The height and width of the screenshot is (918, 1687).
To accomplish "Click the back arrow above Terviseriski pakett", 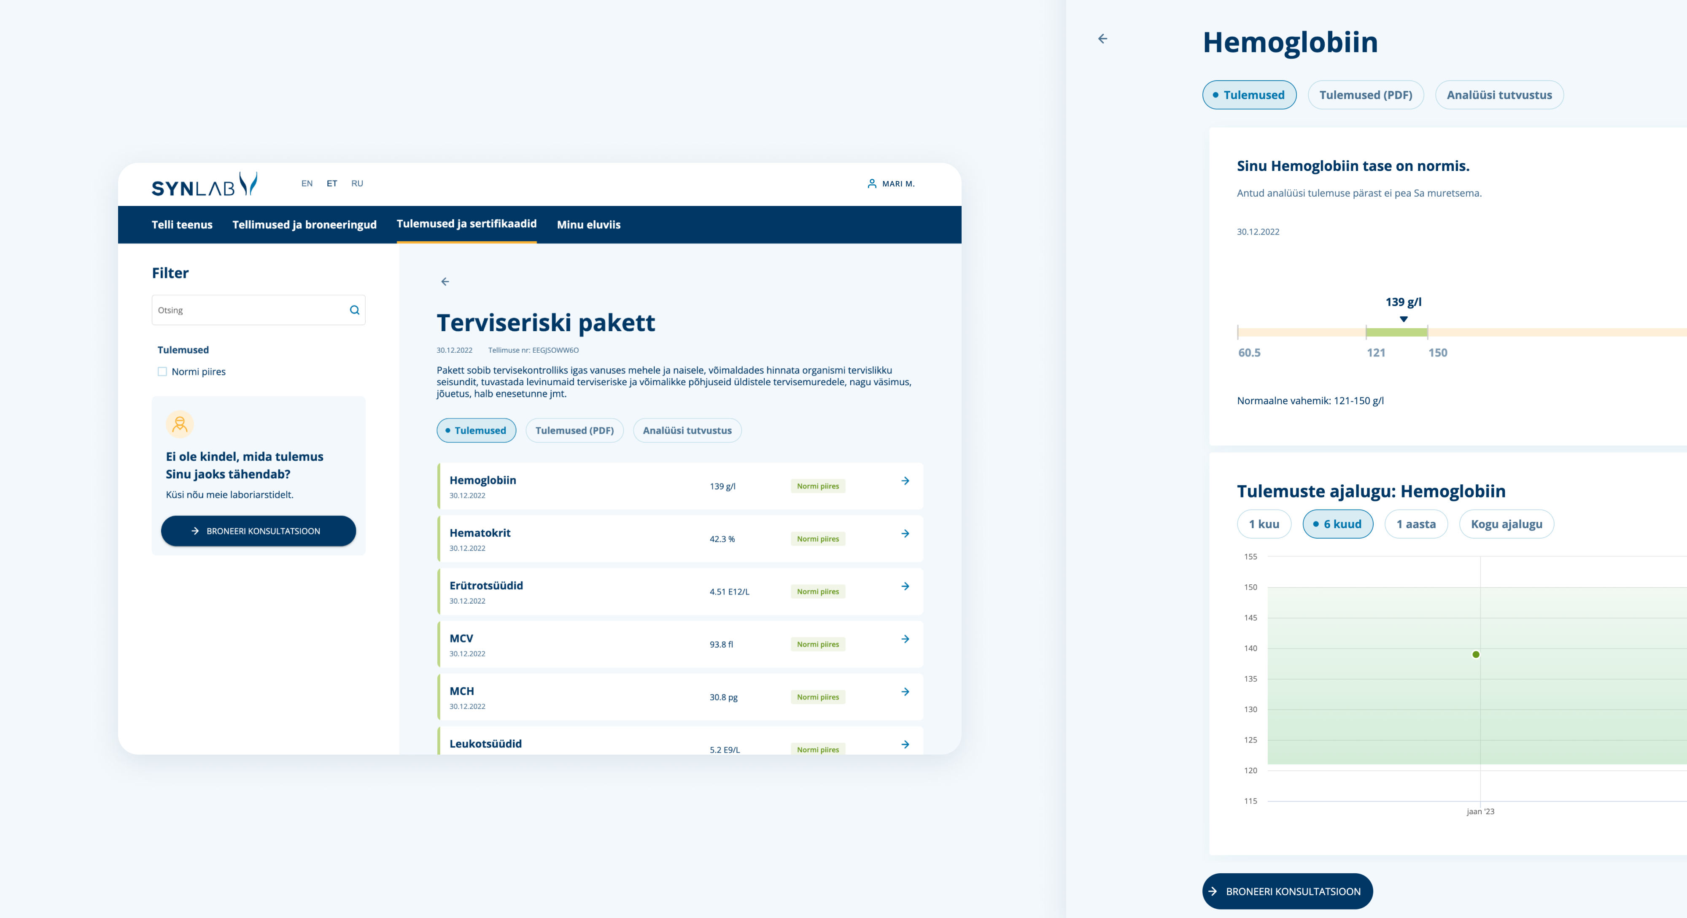I will [x=445, y=282].
